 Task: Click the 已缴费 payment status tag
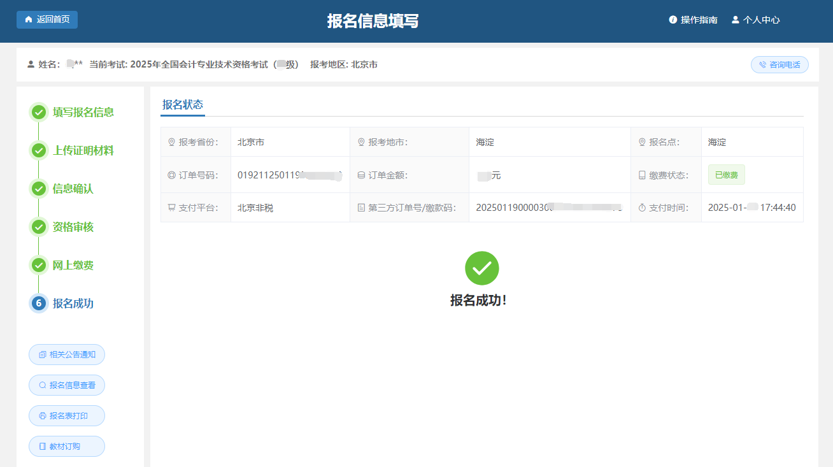coord(726,175)
